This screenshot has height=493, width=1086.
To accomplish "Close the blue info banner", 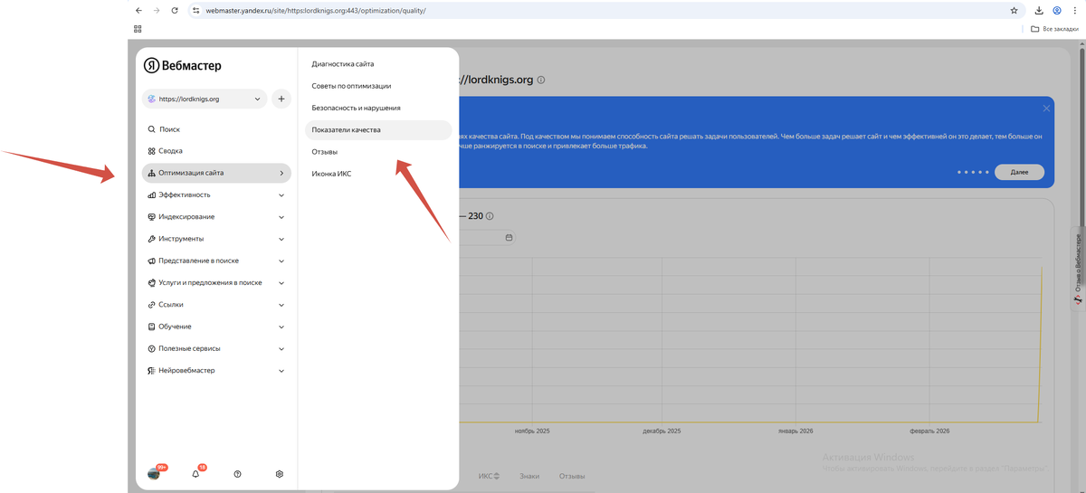I will click(x=1046, y=109).
